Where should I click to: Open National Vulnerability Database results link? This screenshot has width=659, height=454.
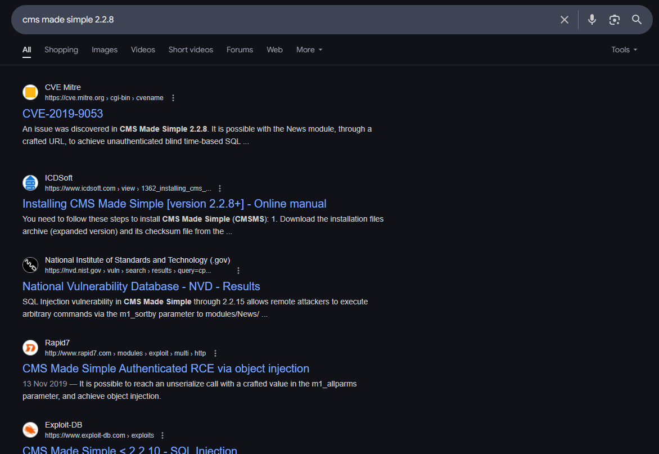(141, 286)
